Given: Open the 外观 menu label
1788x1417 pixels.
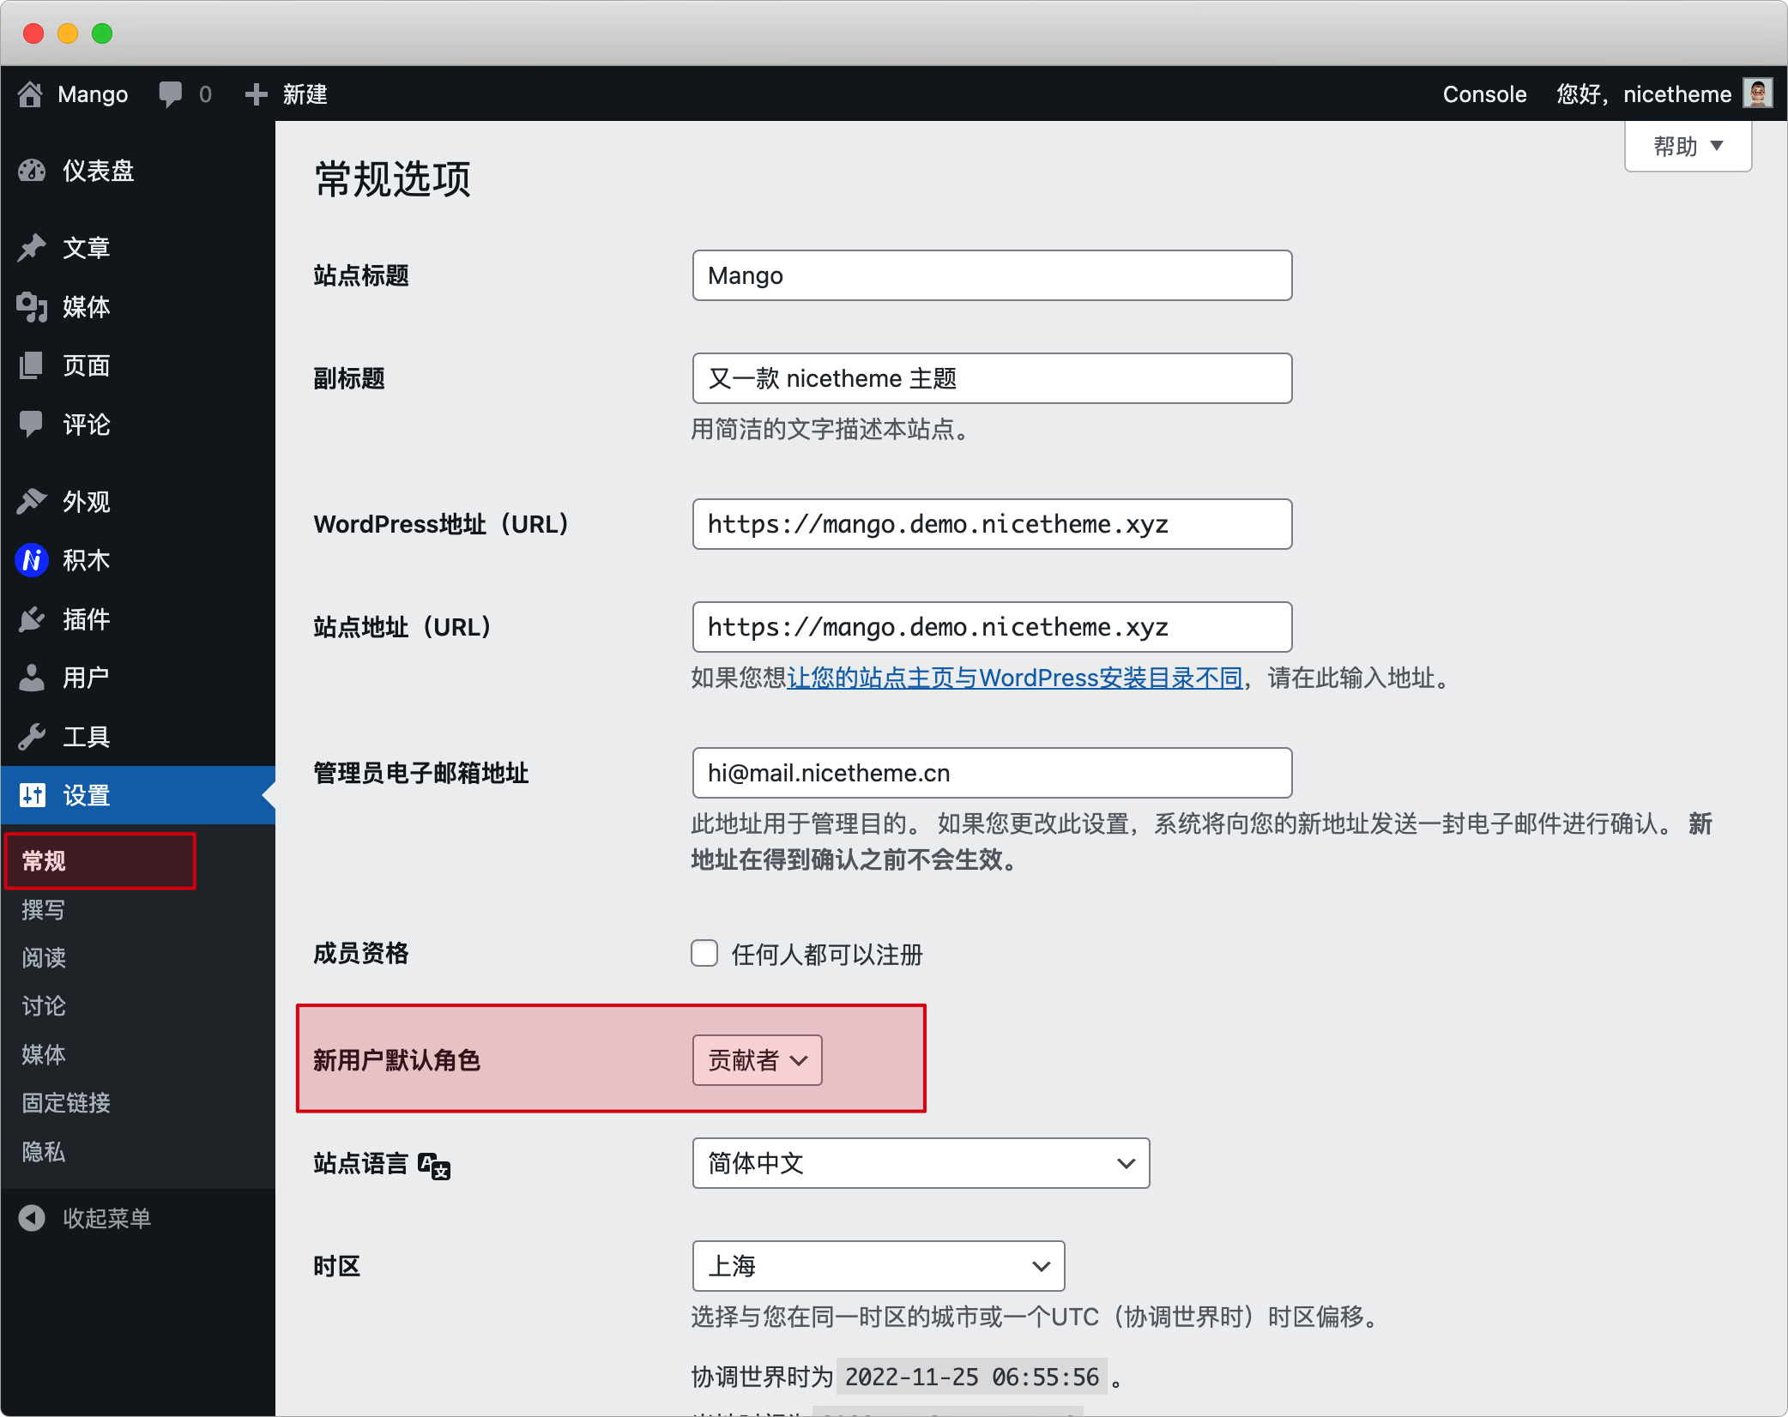Looking at the screenshot, I should 86,501.
